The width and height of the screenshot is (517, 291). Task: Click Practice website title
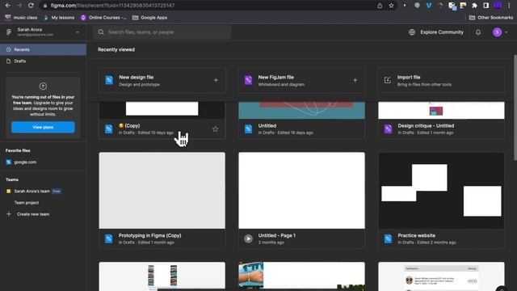(x=417, y=235)
